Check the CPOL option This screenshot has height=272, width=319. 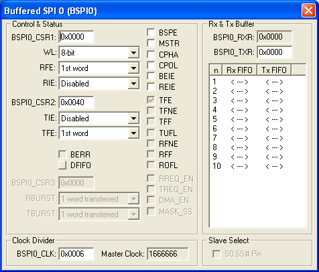point(151,65)
